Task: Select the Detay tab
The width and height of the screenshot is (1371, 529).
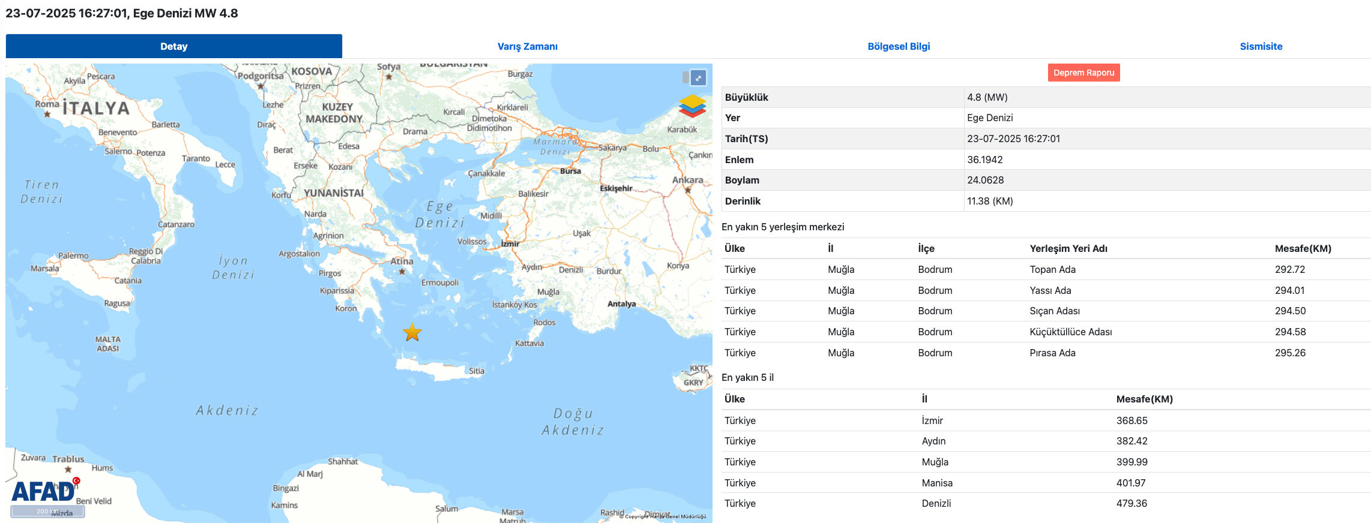Action: tap(173, 46)
